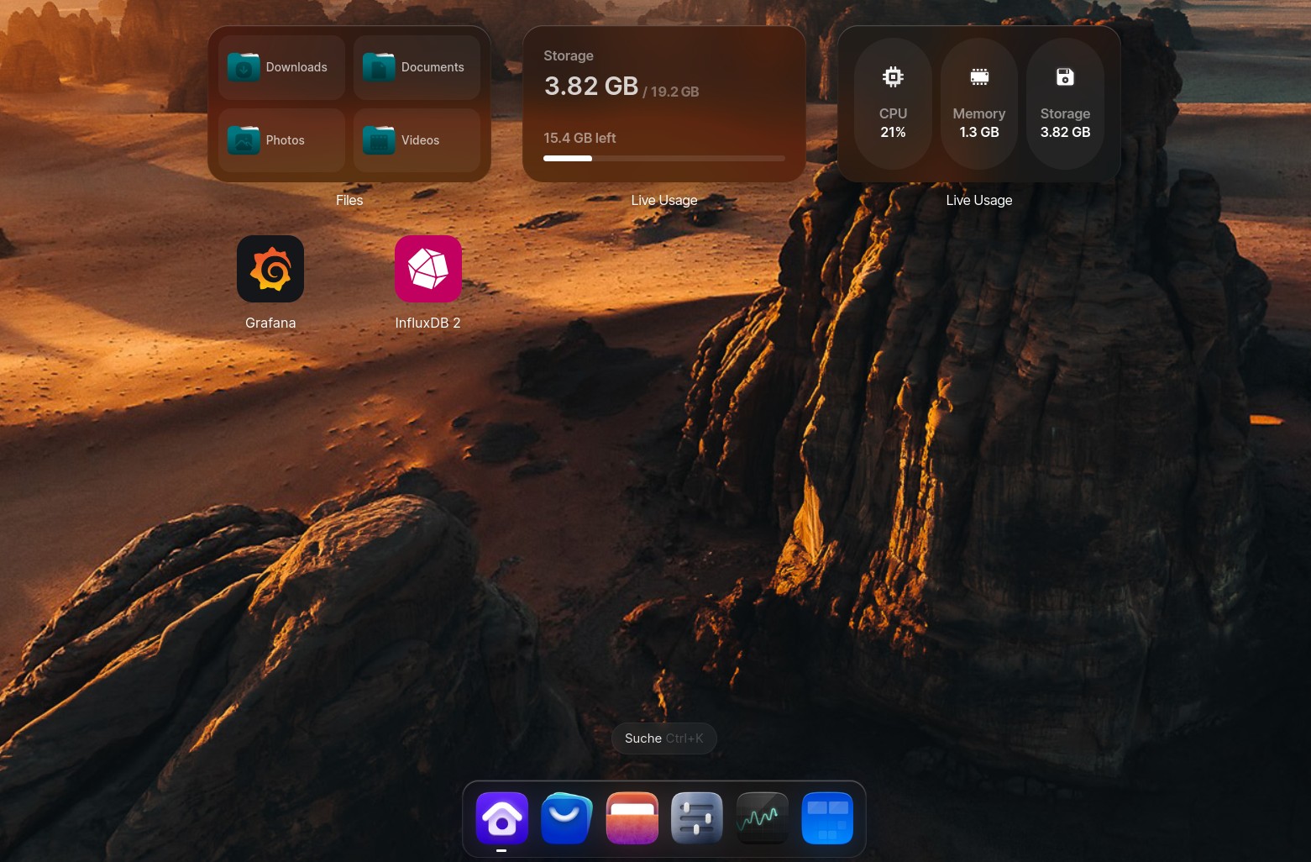The image size is (1311, 862).
Task: Click the Suche search button
Action: [663, 738]
